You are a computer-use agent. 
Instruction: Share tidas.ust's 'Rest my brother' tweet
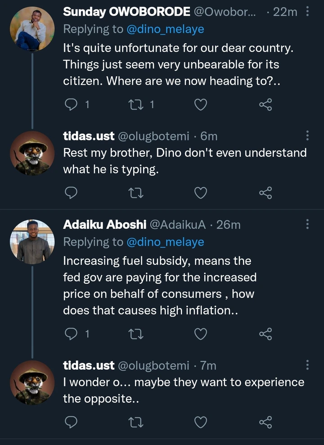tap(265, 193)
